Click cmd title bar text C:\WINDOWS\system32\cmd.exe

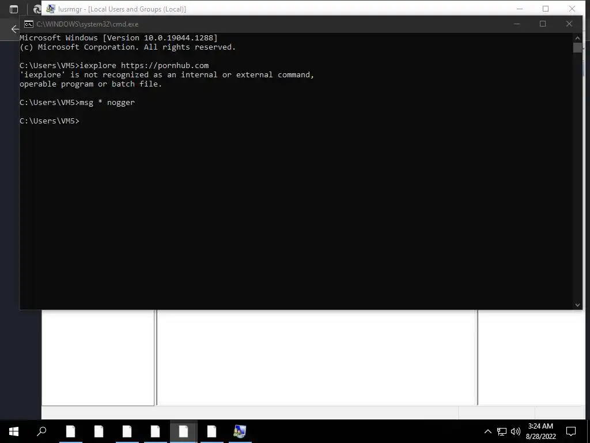[x=88, y=24]
